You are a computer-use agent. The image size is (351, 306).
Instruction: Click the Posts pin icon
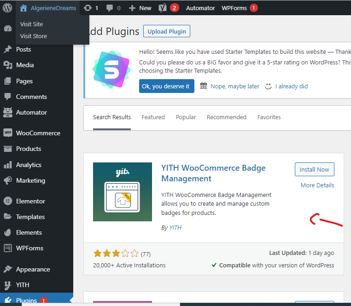[x=8, y=49]
